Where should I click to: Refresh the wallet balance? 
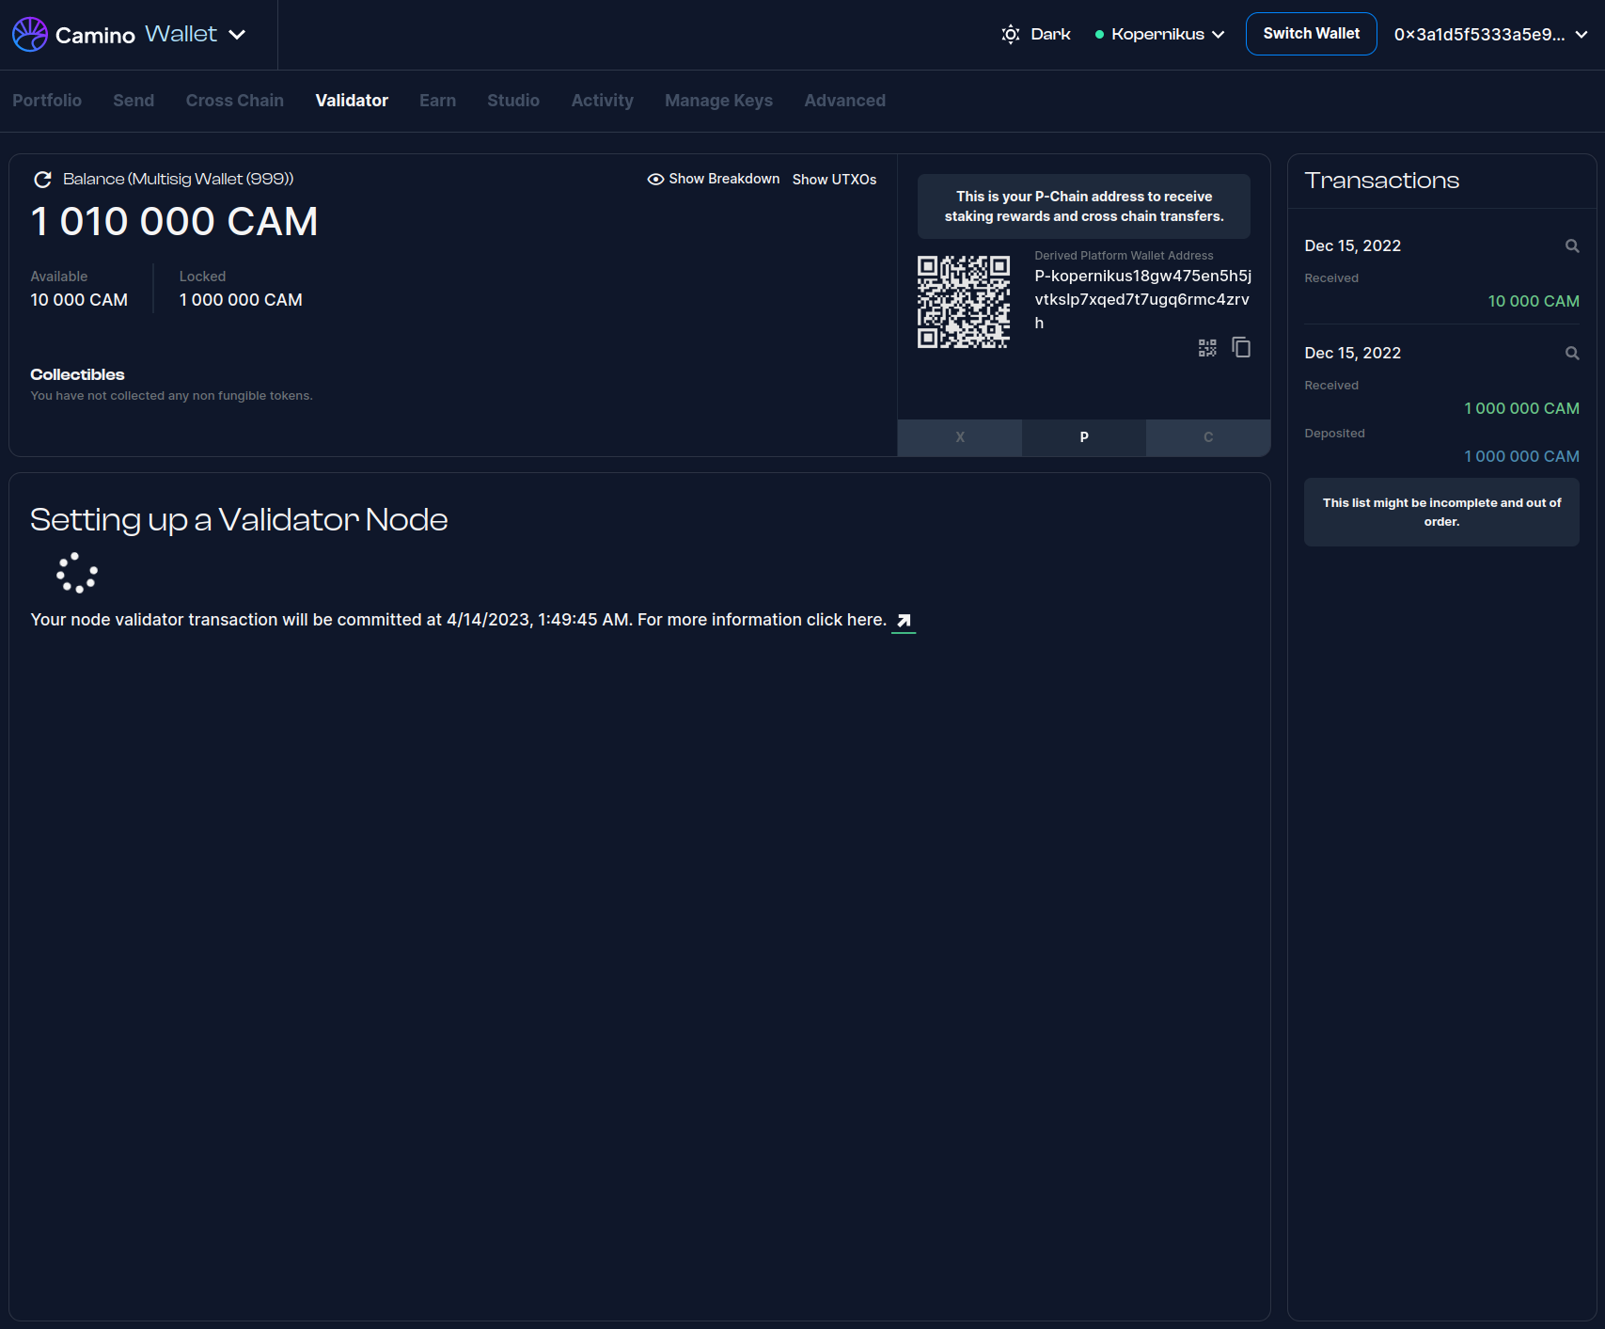coord(42,180)
